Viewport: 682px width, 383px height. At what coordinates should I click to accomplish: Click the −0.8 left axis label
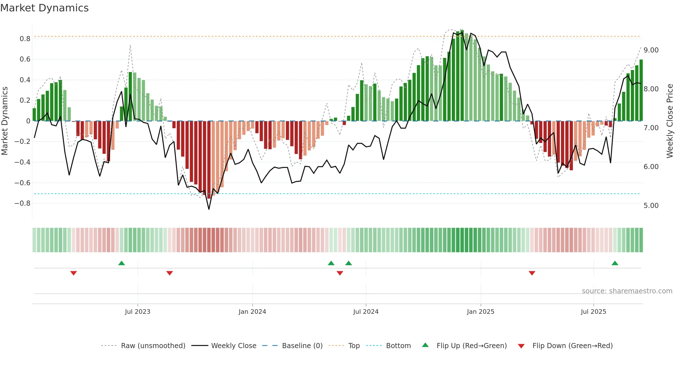pyautogui.click(x=22, y=203)
